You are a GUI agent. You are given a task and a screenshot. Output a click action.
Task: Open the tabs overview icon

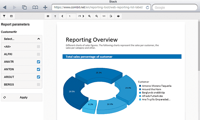click(24, 7)
